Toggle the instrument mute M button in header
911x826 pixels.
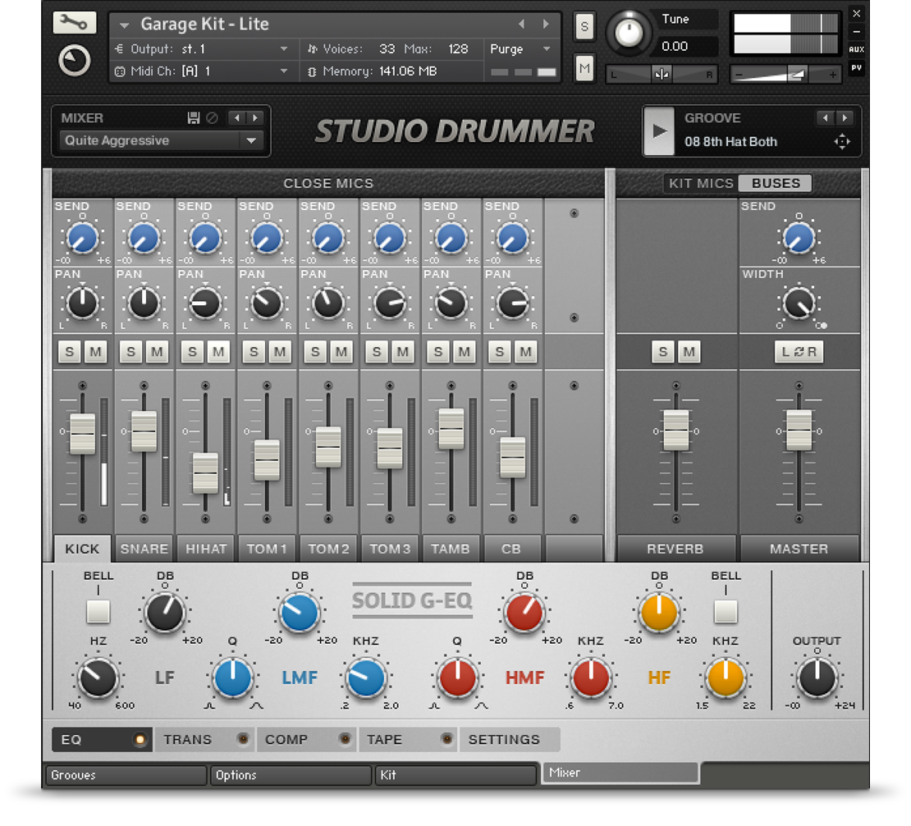coord(584,69)
